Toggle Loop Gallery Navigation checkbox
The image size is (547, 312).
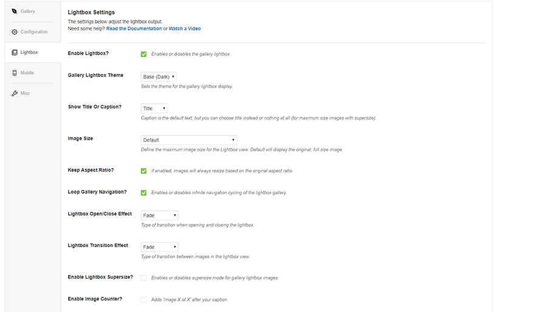coord(144,193)
